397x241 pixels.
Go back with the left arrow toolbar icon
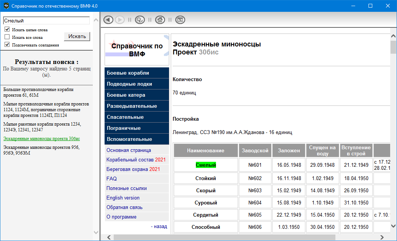pyautogui.click(x=108, y=20)
